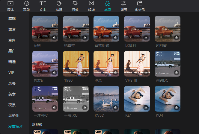Download the KV5D swan filter

tap(115, 108)
